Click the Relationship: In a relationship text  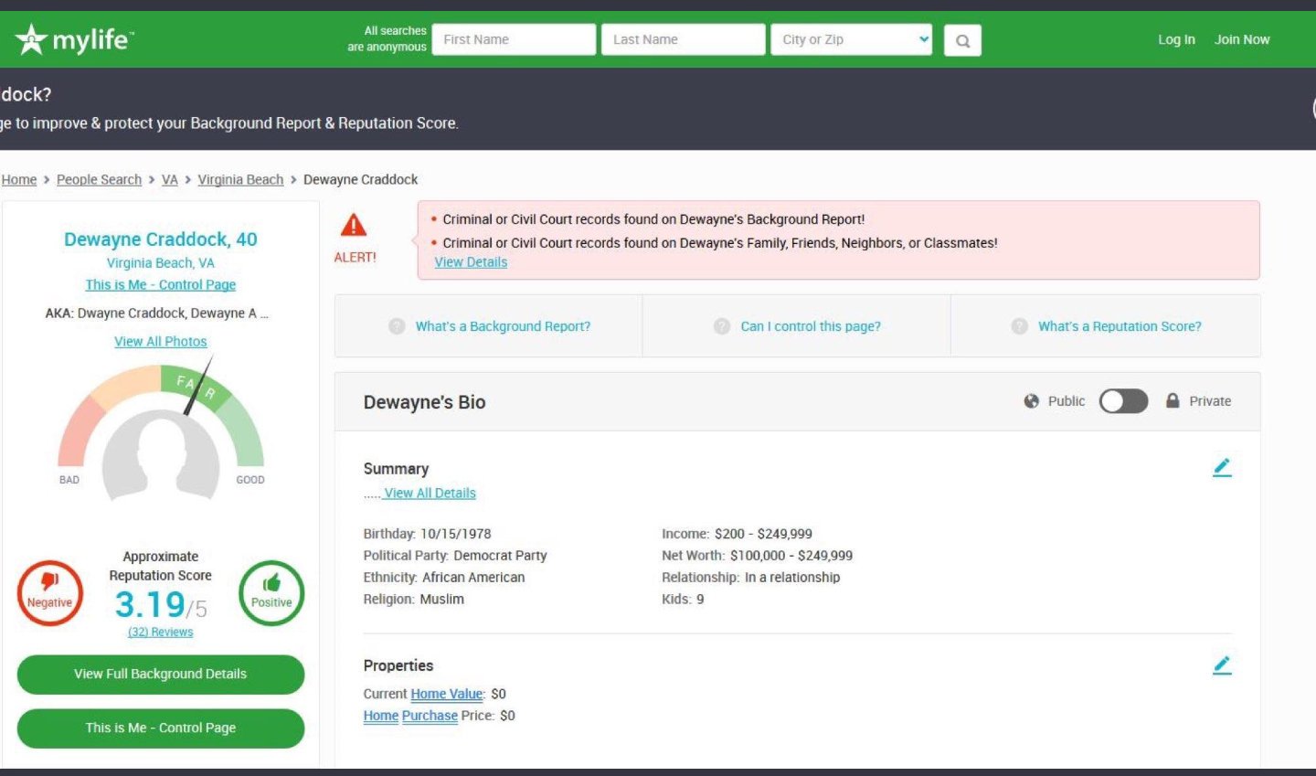(751, 578)
